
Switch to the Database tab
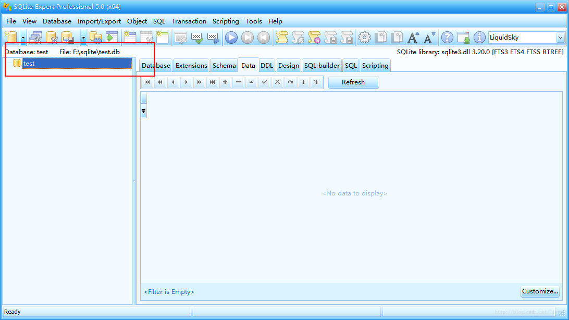pos(156,66)
